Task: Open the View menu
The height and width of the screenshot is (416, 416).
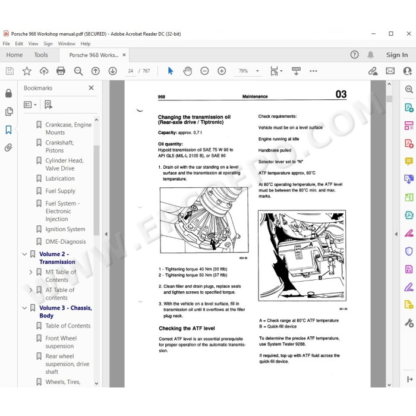Action: pos(33,43)
